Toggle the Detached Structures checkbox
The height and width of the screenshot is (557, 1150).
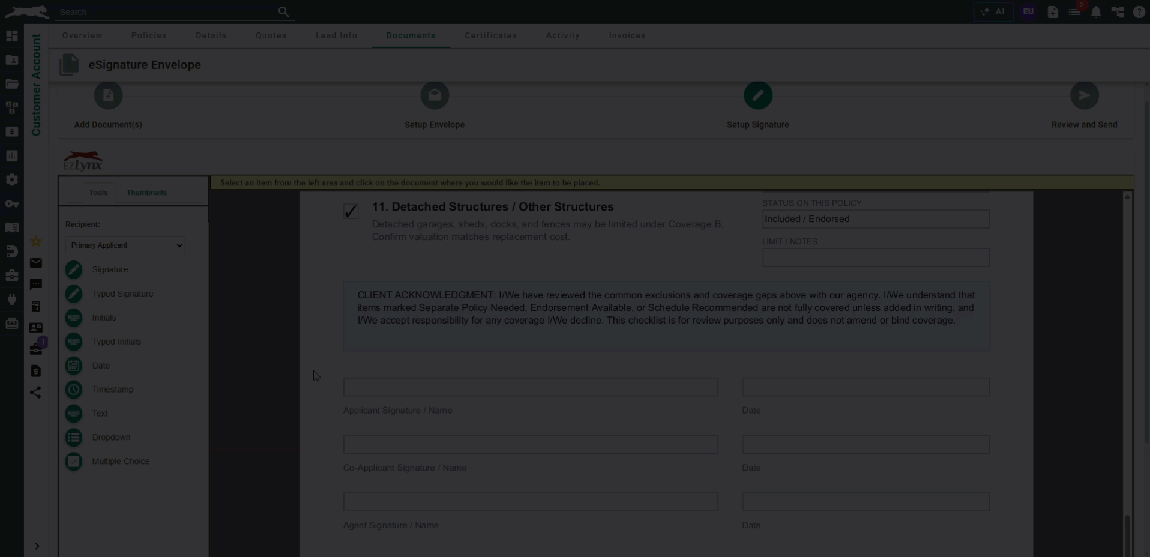[351, 211]
